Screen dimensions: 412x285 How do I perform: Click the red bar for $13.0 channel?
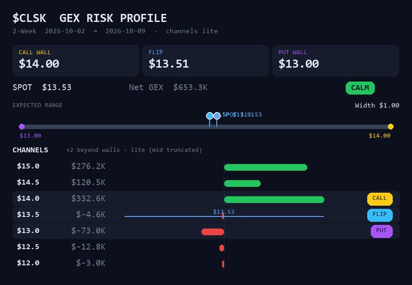point(213,232)
